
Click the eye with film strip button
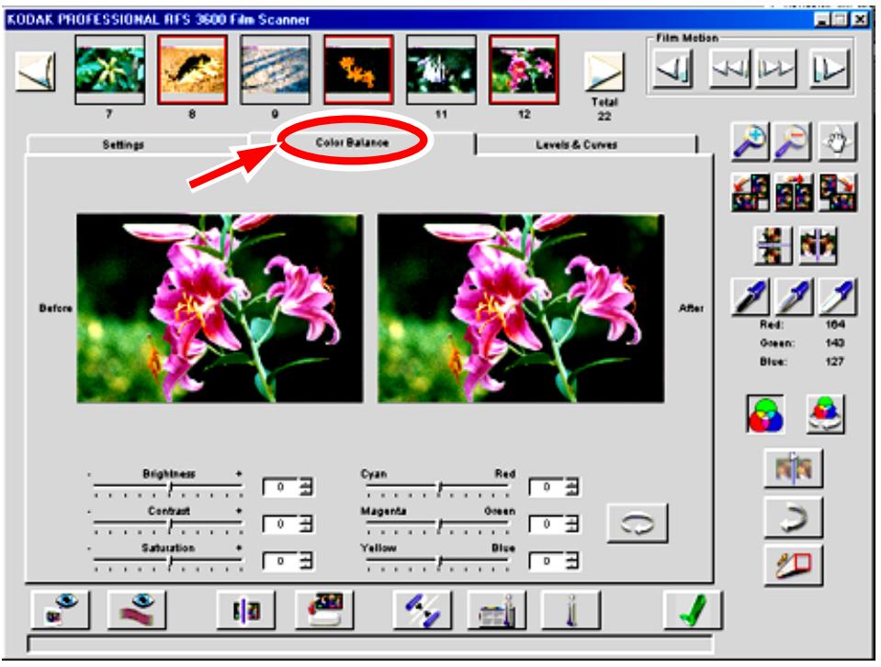tap(137, 610)
